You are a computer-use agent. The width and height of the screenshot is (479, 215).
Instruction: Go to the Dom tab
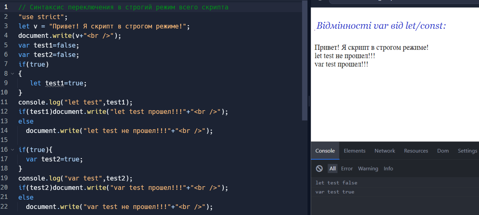(443, 151)
